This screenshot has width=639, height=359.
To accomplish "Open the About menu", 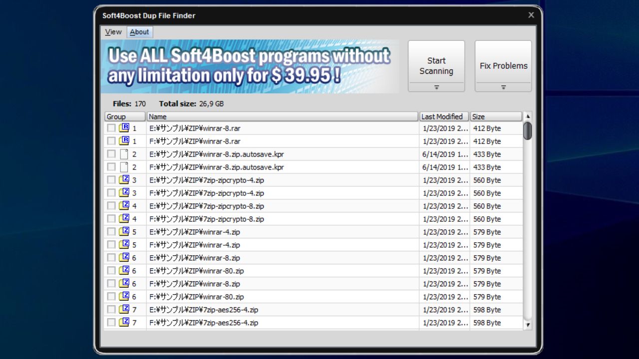I will (x=139, y=32).
